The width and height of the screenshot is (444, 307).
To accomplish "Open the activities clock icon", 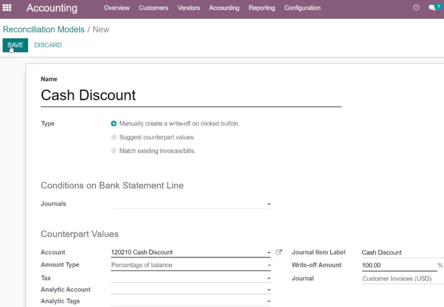I will coord(416,8).
